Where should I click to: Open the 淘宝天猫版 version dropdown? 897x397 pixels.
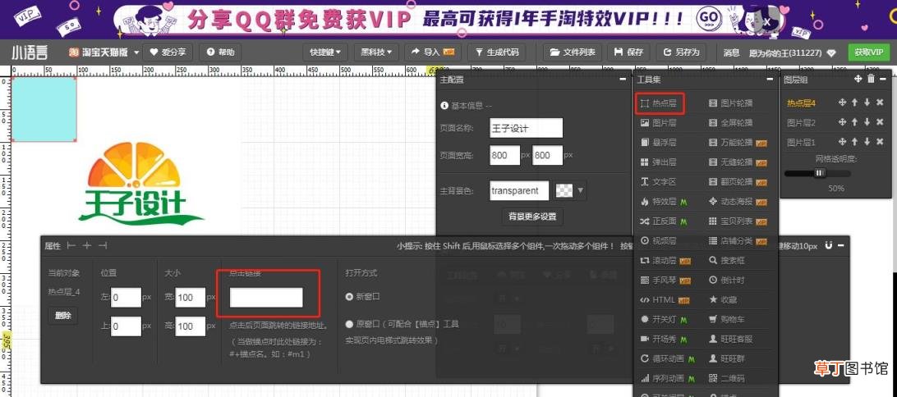point(103,52)
